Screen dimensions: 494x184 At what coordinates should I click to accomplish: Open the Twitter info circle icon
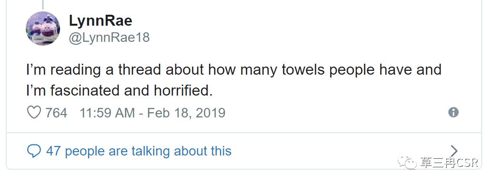pos(454,112)
